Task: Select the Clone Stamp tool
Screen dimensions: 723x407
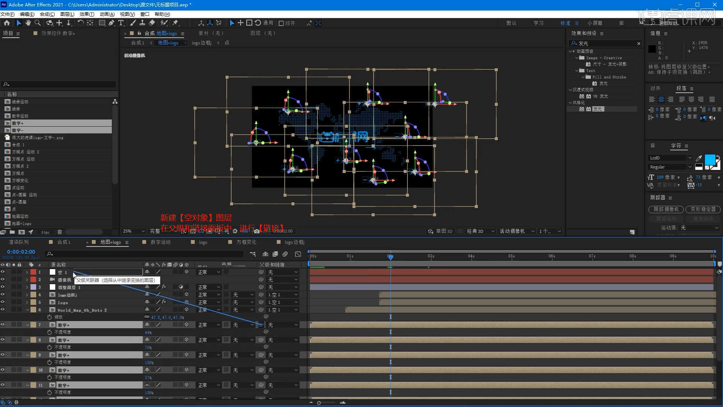Action: (x=142, y=23)
